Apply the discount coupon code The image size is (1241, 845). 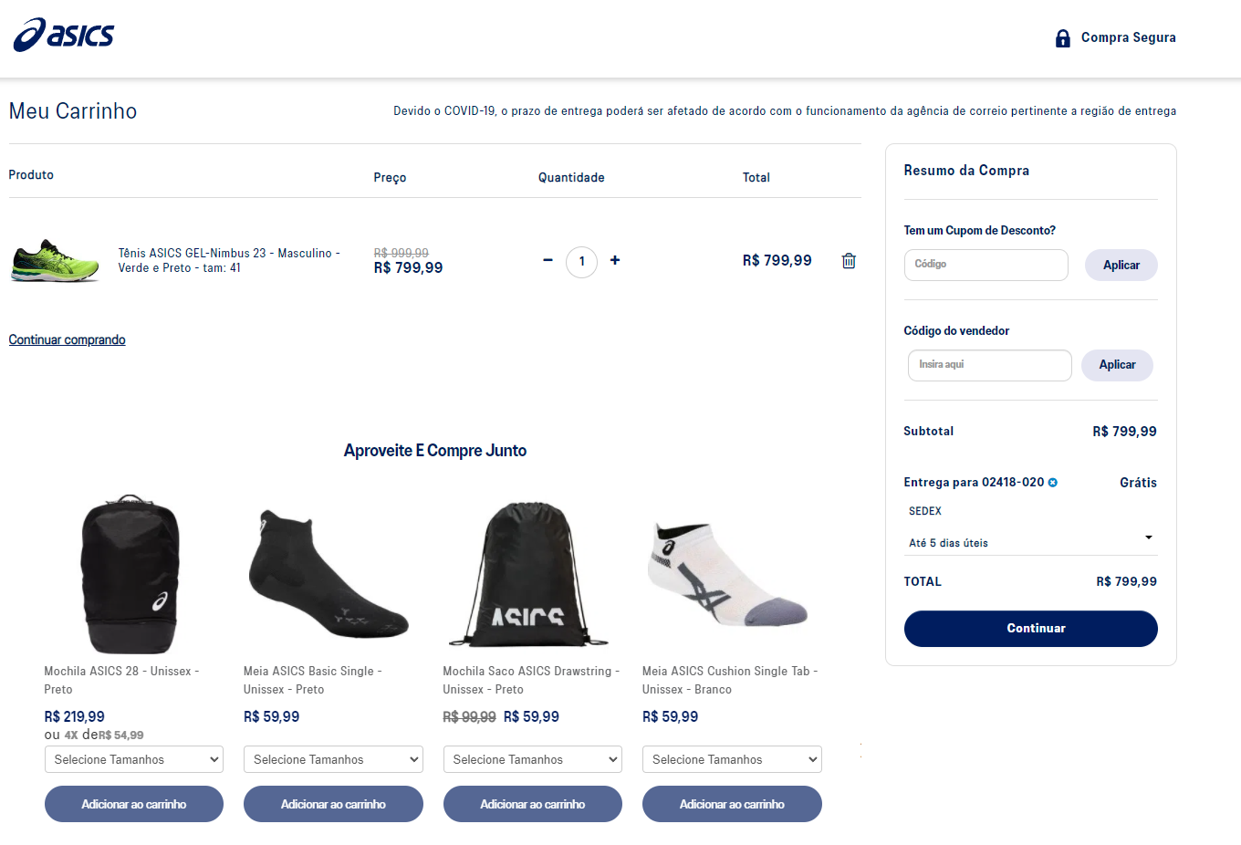coord(1121,266)
